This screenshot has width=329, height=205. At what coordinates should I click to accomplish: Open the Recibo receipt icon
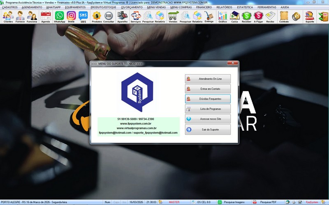click(x=270, y=17)
